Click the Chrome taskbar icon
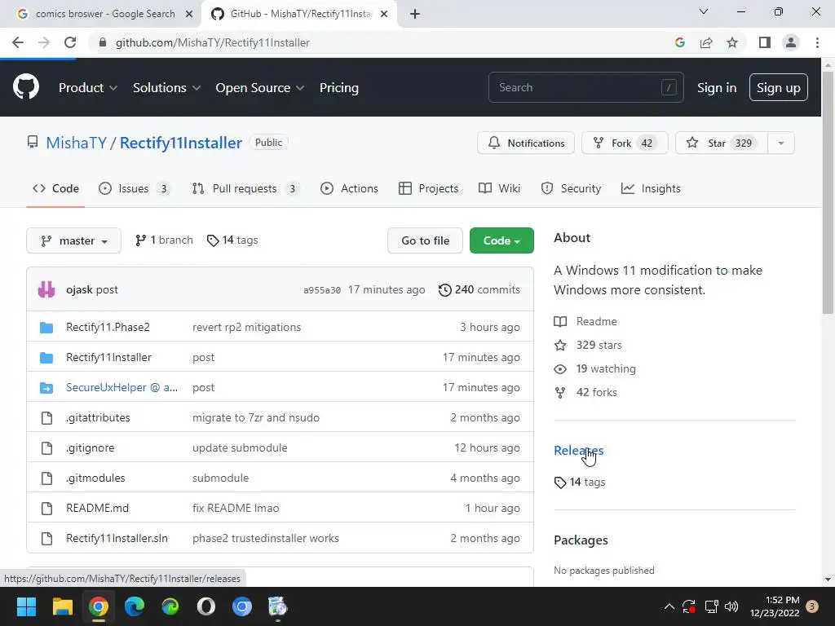Image resolution: width=835 pixels, height=626 pixels. coord(99,606)
